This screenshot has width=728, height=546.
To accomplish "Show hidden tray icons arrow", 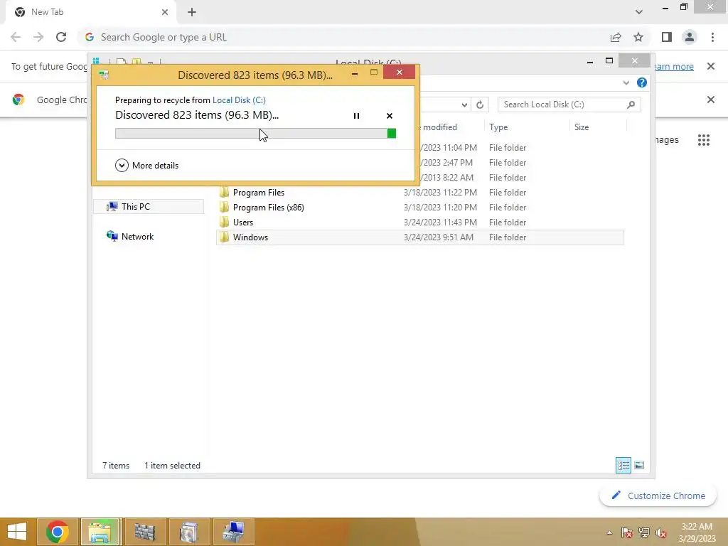I will point(609,532).
